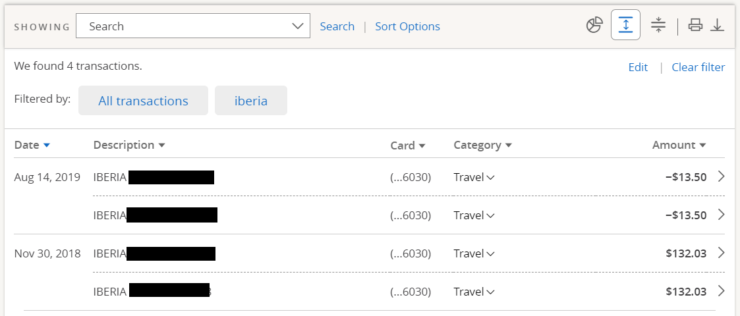Open details arrow for first −$13.50 transaction
This screenshot has width=740, height=316.
pos(721,176)
